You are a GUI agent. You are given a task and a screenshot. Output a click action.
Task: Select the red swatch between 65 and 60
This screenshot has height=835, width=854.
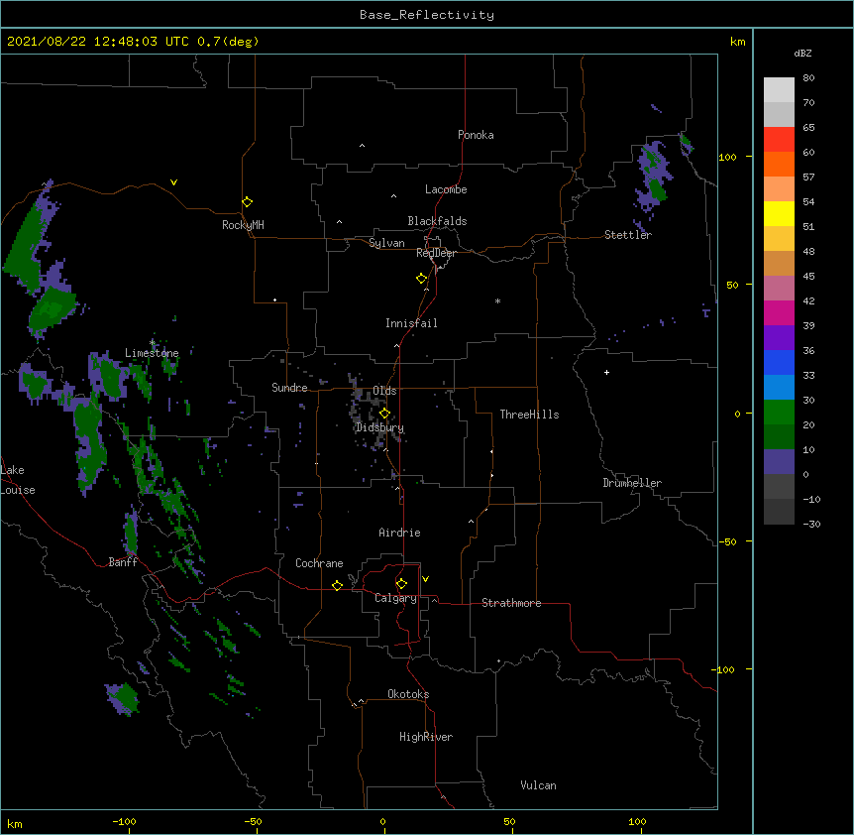pyautogui.click(x=779, y=139)
